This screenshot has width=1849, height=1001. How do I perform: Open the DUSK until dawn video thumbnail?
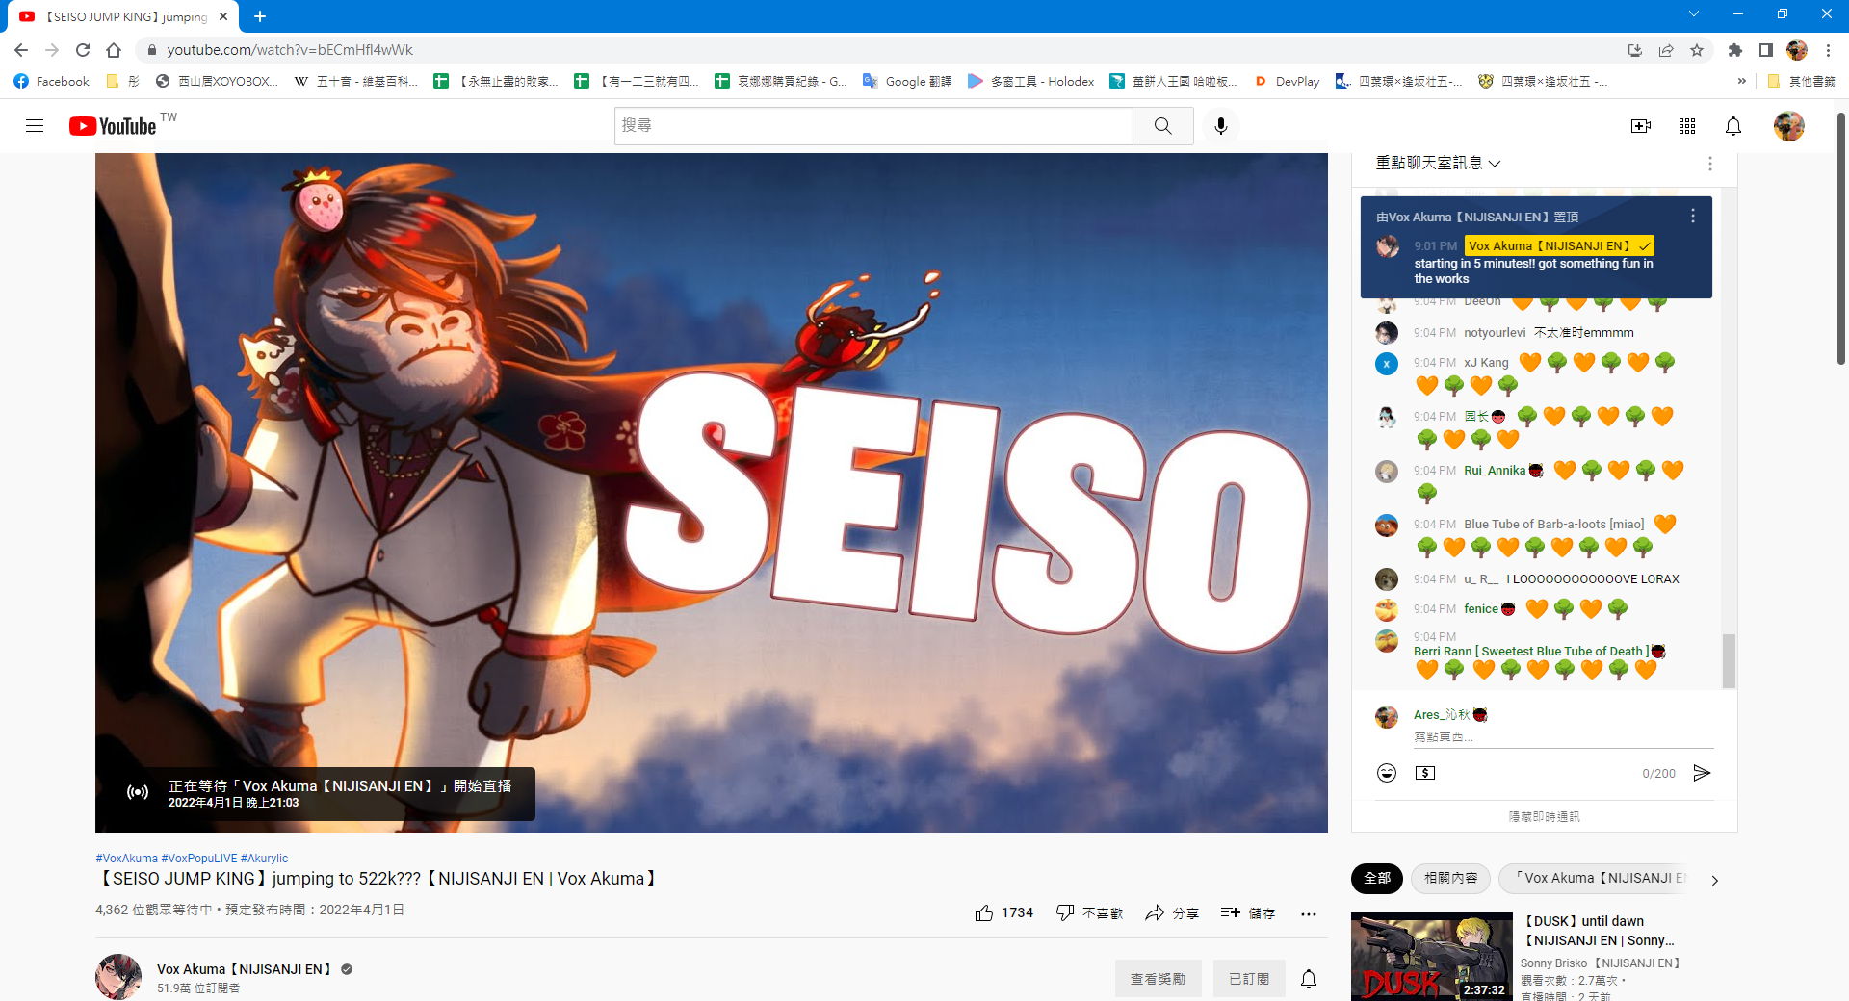click(1432, 957)
